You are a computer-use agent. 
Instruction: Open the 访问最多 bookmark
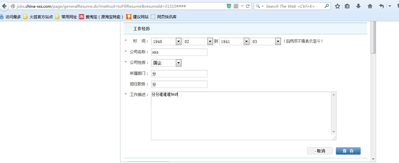(x=11, y=17)
